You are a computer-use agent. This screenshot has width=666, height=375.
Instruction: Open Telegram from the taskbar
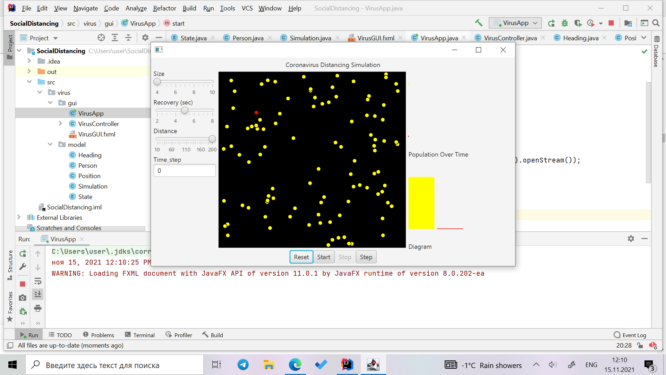(x=243, y=365)
